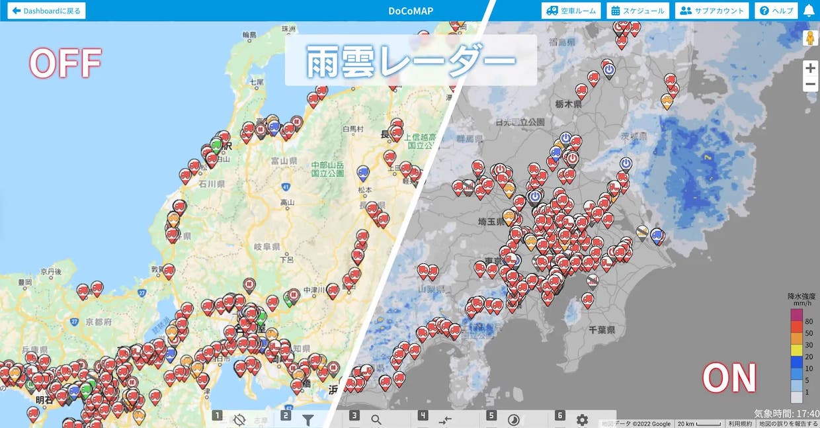Open the 空車ルーム menu
820x428 pixels.
[571, 11]
